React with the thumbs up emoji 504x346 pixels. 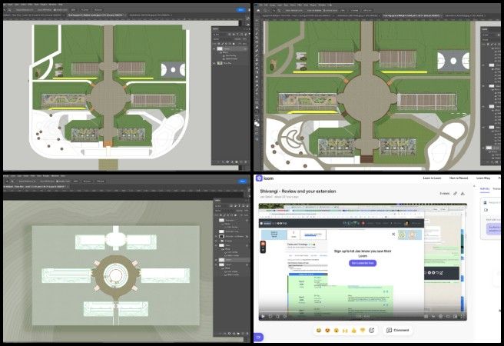click(354, 330)
